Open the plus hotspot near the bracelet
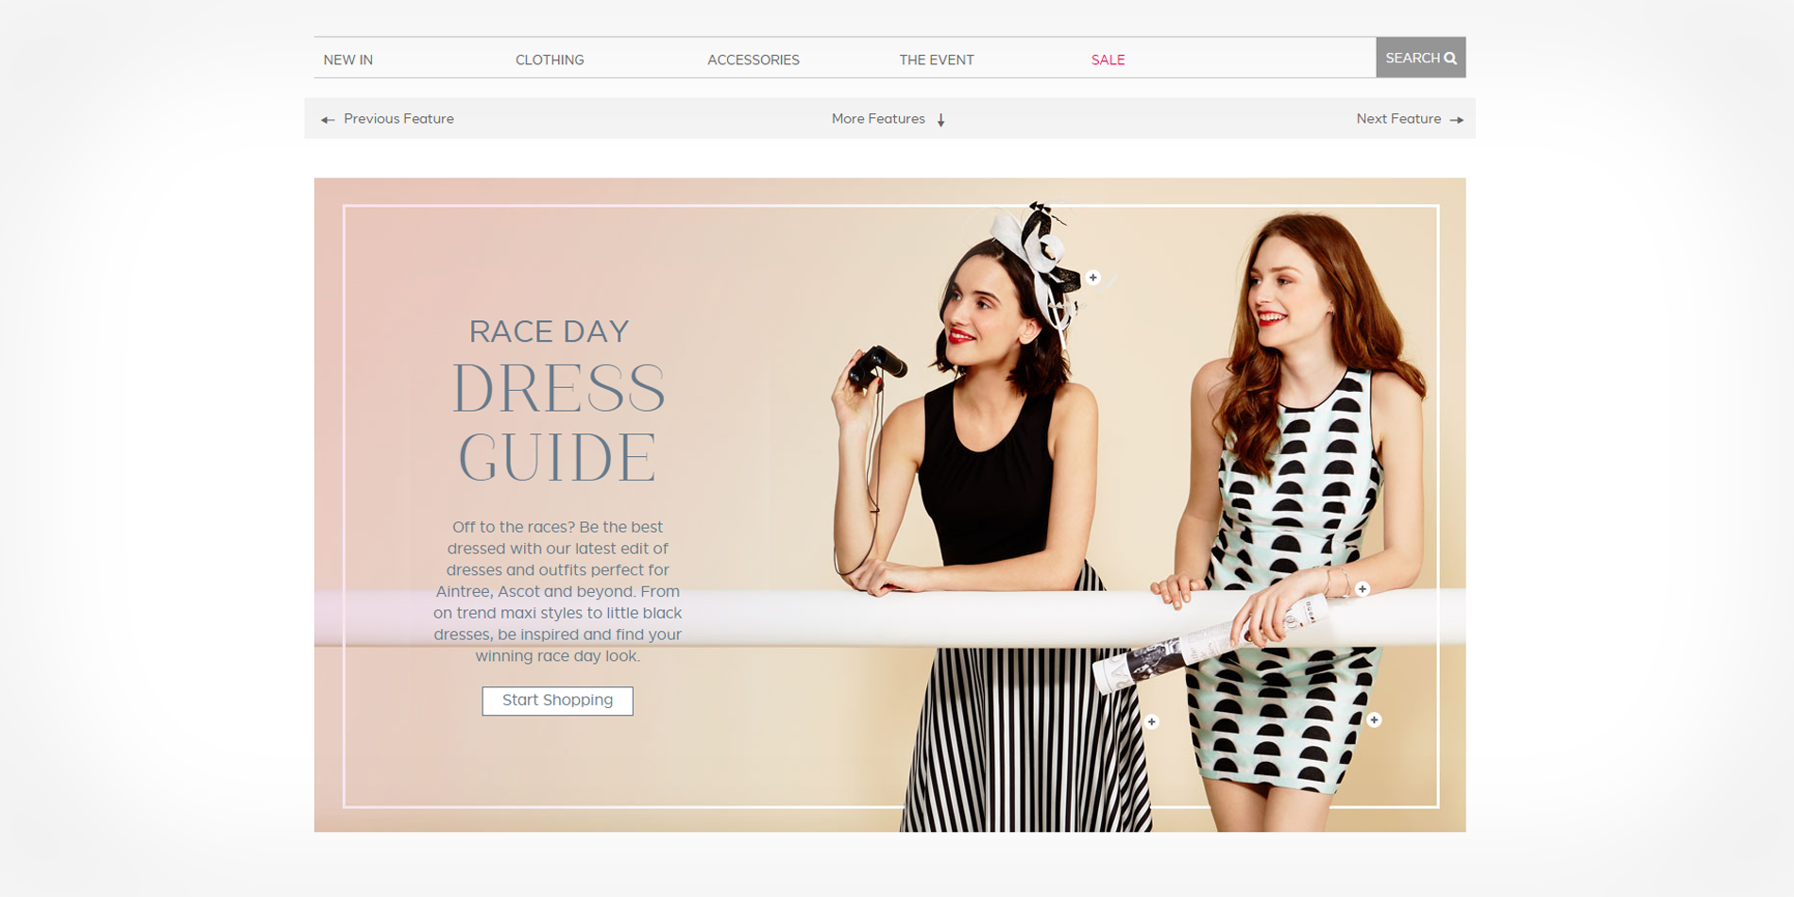Screen dimensions: 1794x897 pos(1362,589)
